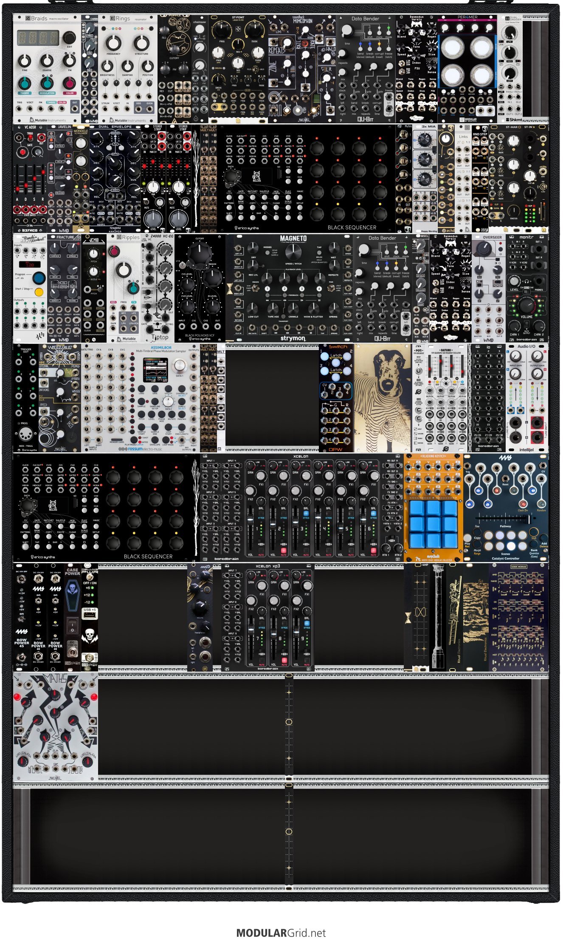Click the COLOR knob on Braids

69,83
